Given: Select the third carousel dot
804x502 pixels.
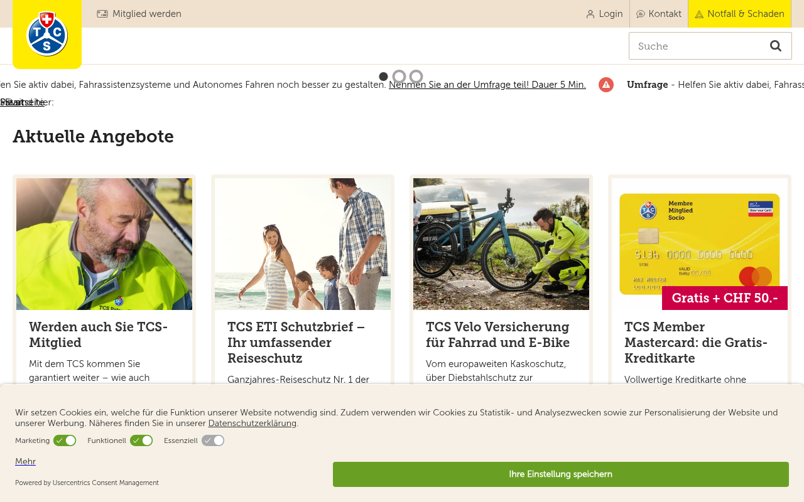Looking at the screenshot, I should pyautogui.click(x=416, y=77).
